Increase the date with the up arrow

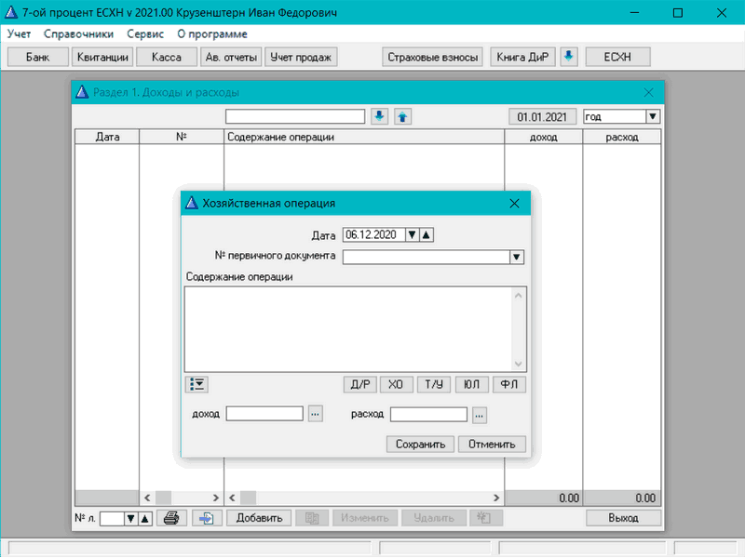point(427,234)
